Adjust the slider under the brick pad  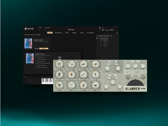pos(95,90)
